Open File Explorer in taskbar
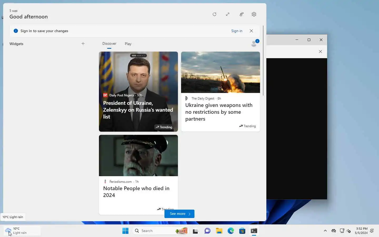This screenshot has height=237, width=379. coord(219,231)
